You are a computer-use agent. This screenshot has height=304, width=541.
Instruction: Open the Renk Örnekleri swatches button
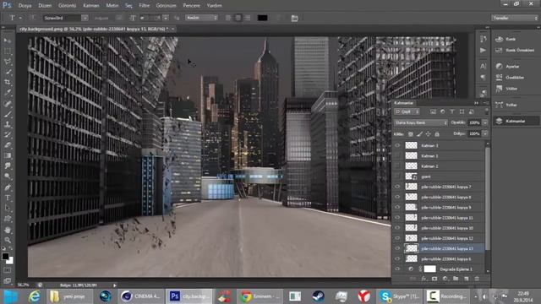(x=515, y=51)
